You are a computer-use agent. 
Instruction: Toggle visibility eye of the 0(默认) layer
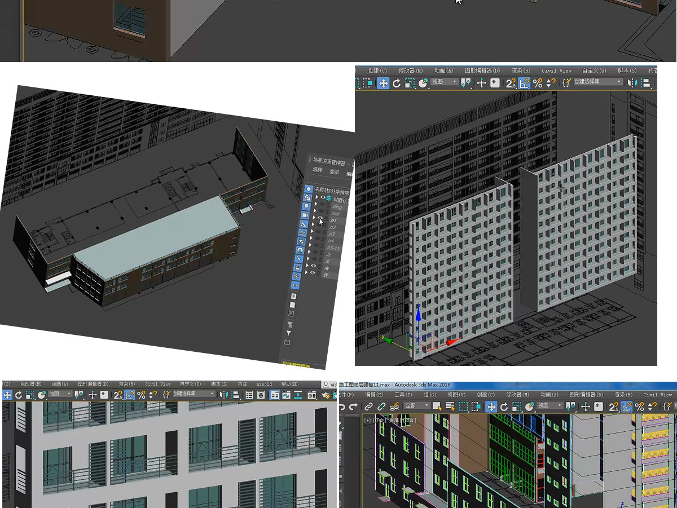(323, 198)
